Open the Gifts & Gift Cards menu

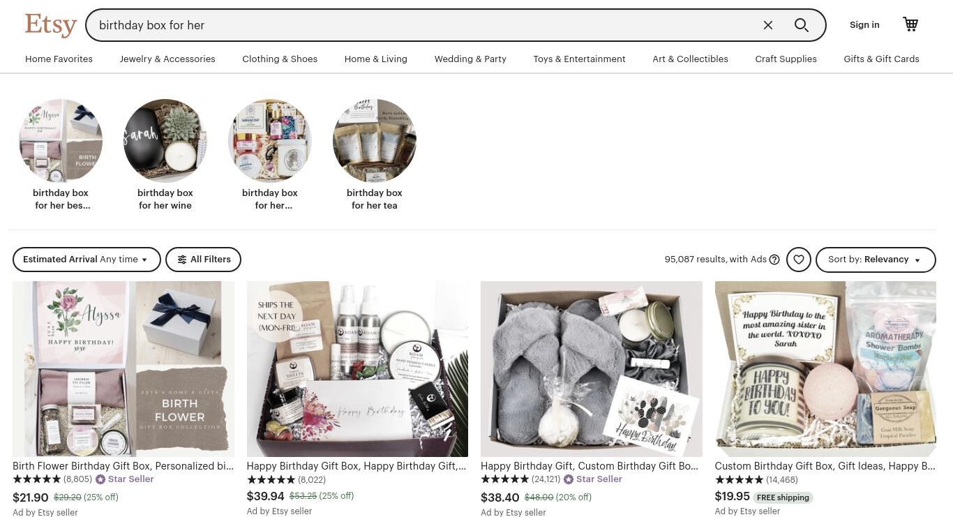(881, 59)
